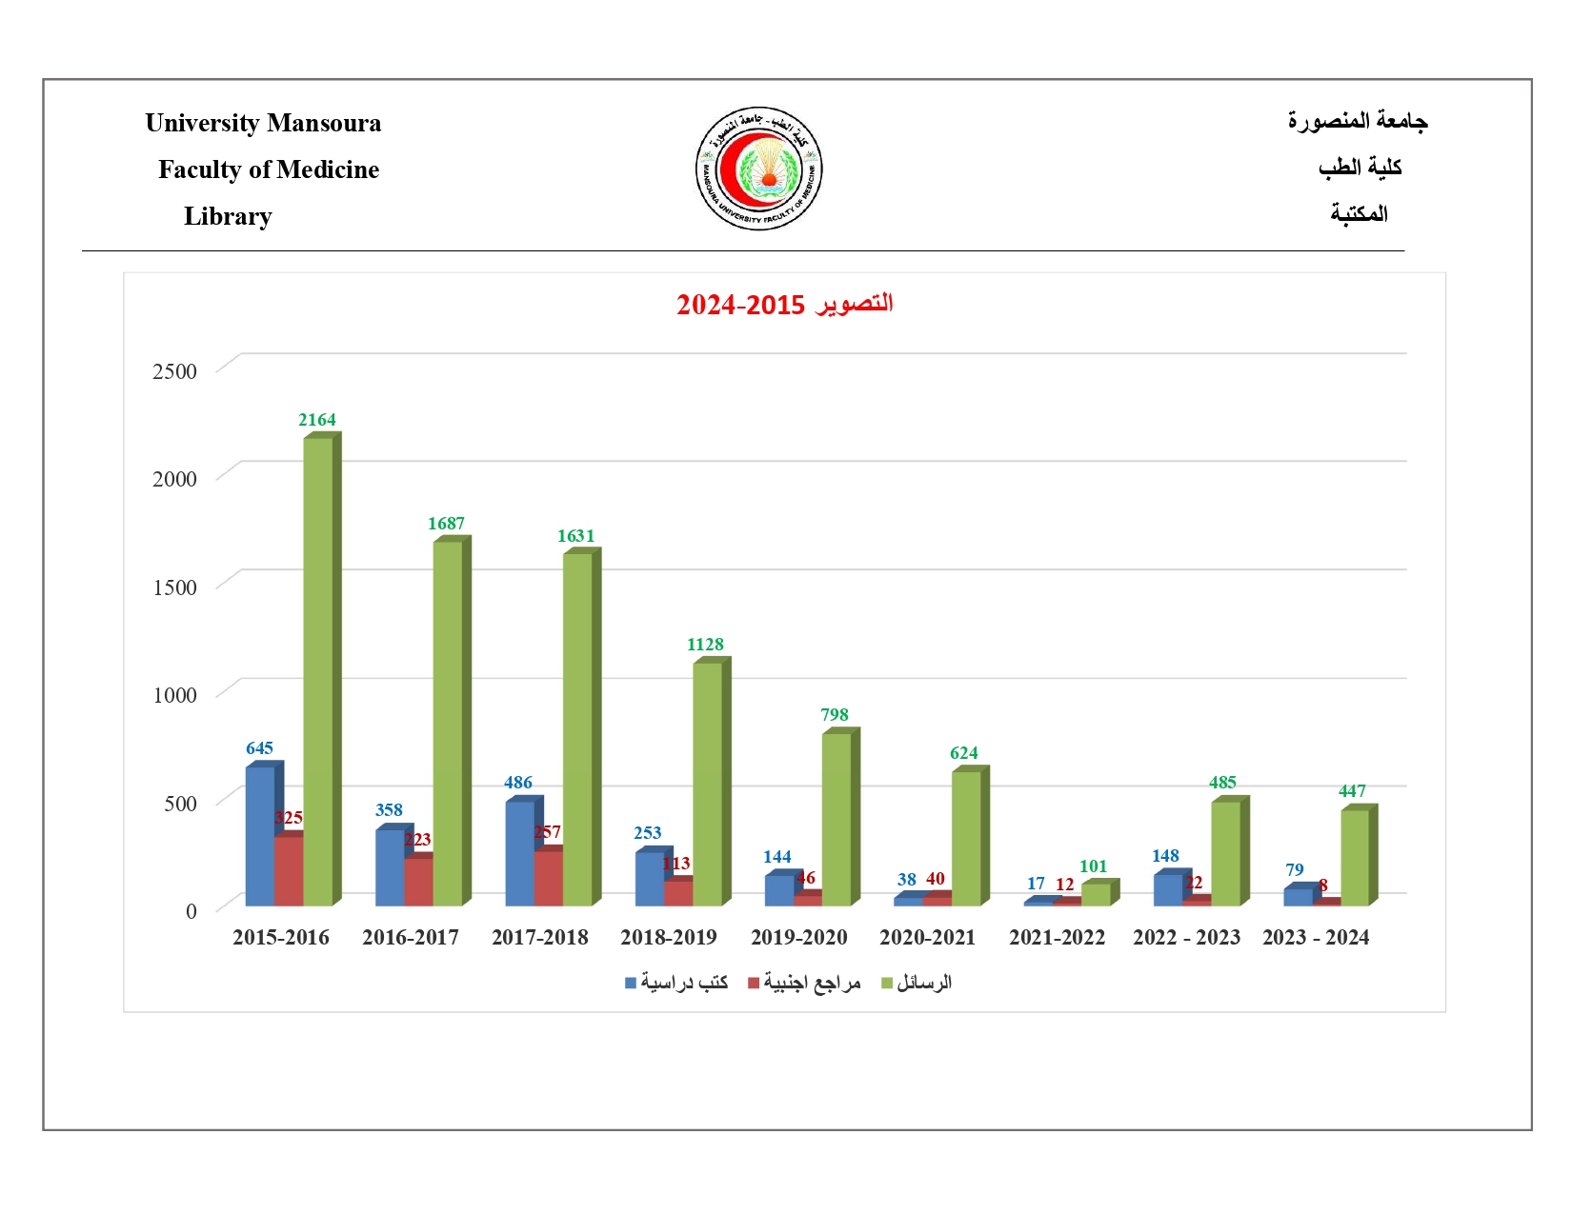This screenshot has width=1572, height=1214.
Task: Click the 2019-2020 axis label
Action: tap(798, 937)
